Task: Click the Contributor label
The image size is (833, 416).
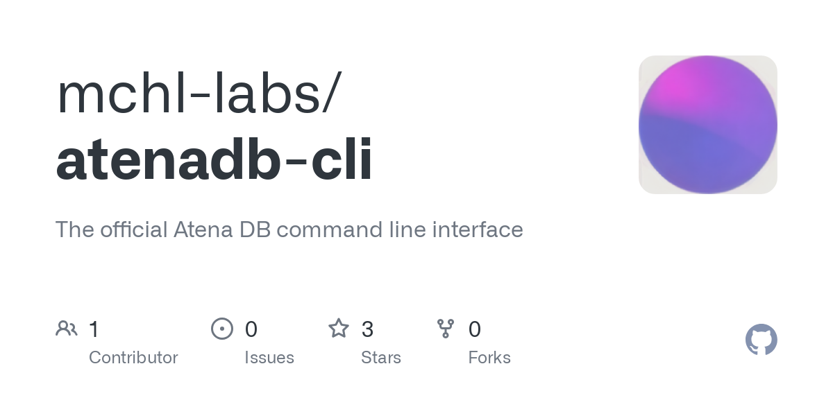Action: coord(133,358)
